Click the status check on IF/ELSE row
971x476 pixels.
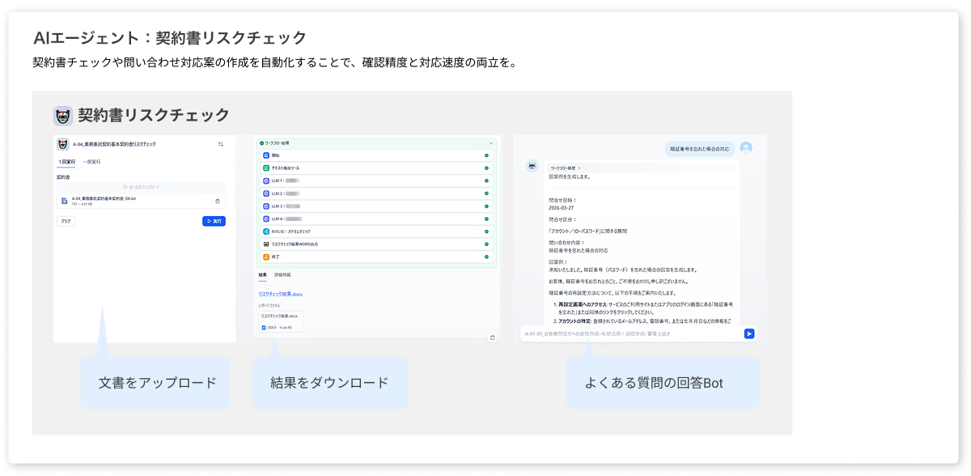click(x=486, y=232)
